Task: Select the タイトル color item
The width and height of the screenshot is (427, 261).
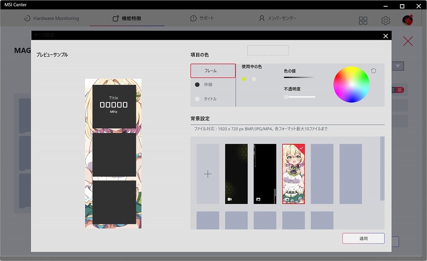Action: pos(213,99)
